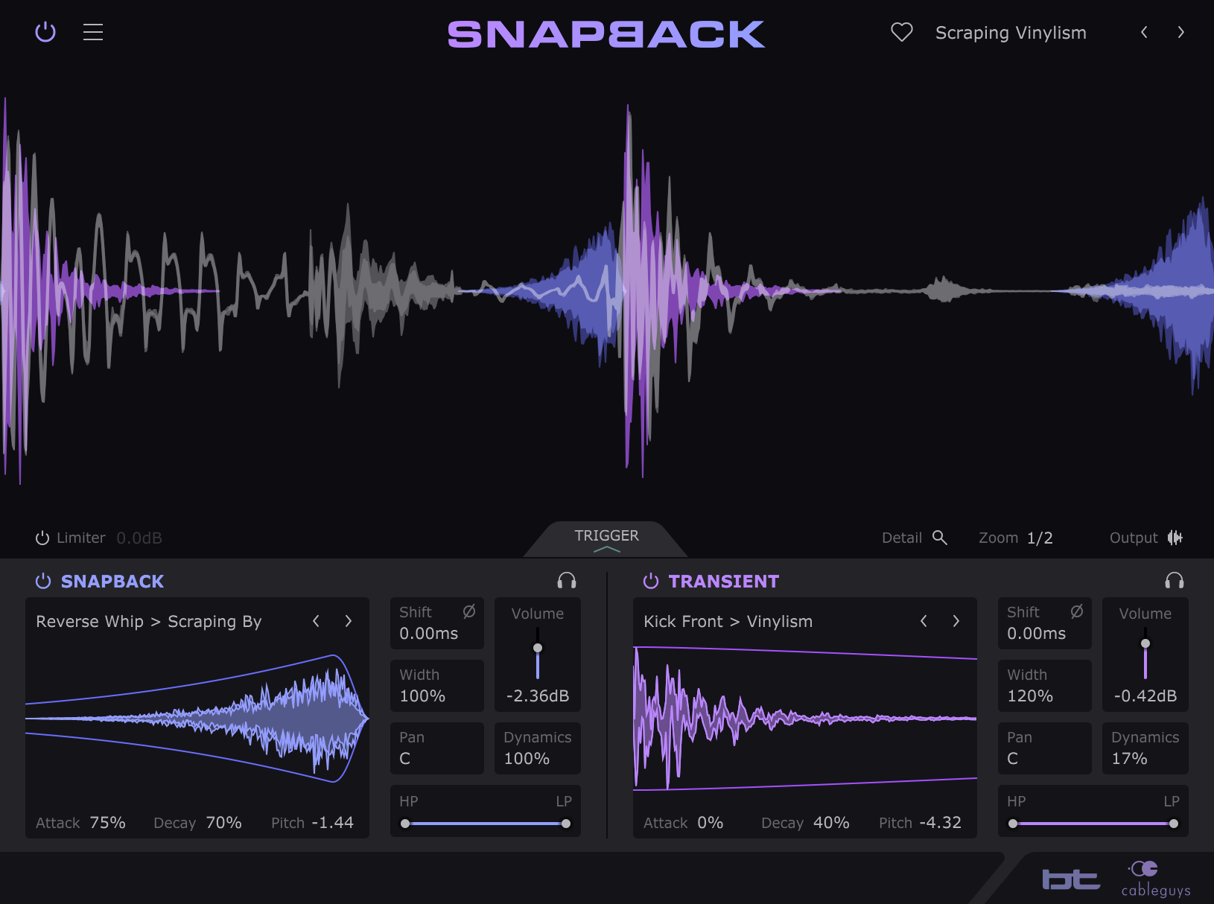Click the heart icon to favorite the preset

pyautogui.click(x=900, y=32)
